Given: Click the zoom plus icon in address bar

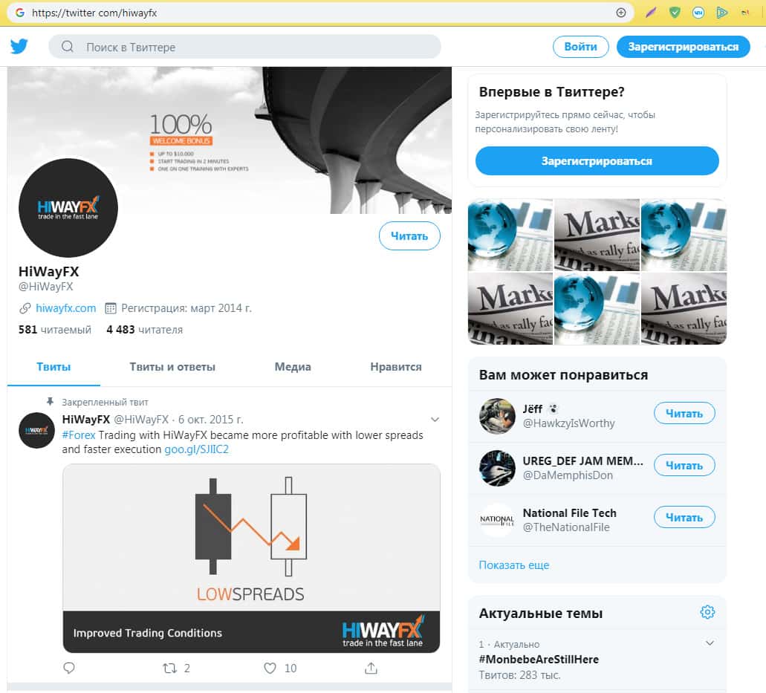Looking at the screenshot, I should pos(621,13).
